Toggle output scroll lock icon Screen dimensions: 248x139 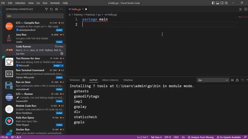(x=237, y=80)
